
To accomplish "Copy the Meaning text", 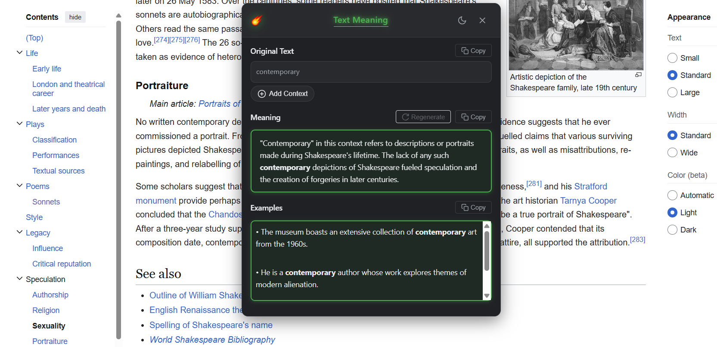I will pyautogui.click(x=473, y=117).
